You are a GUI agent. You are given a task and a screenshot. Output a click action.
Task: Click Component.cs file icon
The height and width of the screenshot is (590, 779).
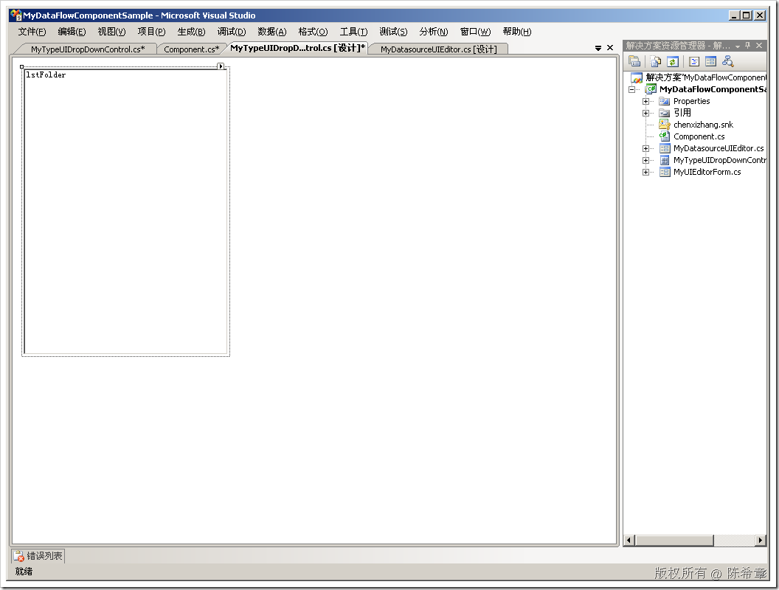(664, 136)
